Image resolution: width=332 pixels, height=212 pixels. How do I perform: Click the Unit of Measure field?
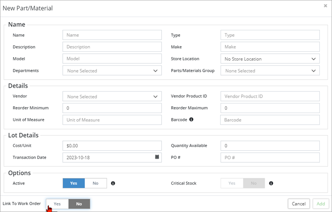(x=112, y=120)
